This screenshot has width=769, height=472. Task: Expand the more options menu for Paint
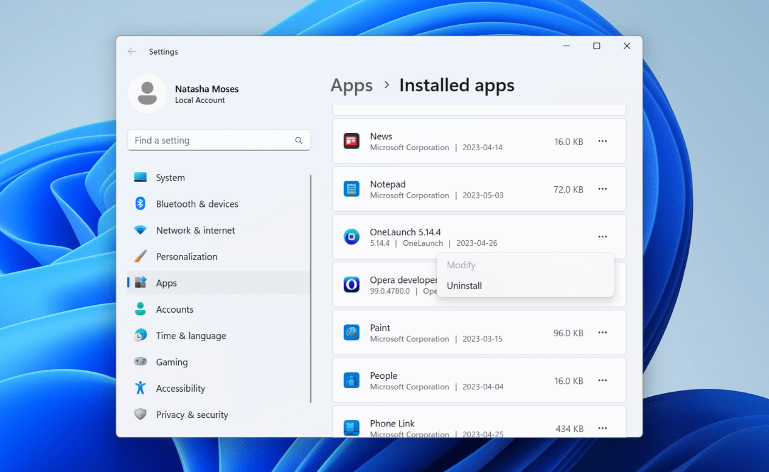[x=602, y=333]
